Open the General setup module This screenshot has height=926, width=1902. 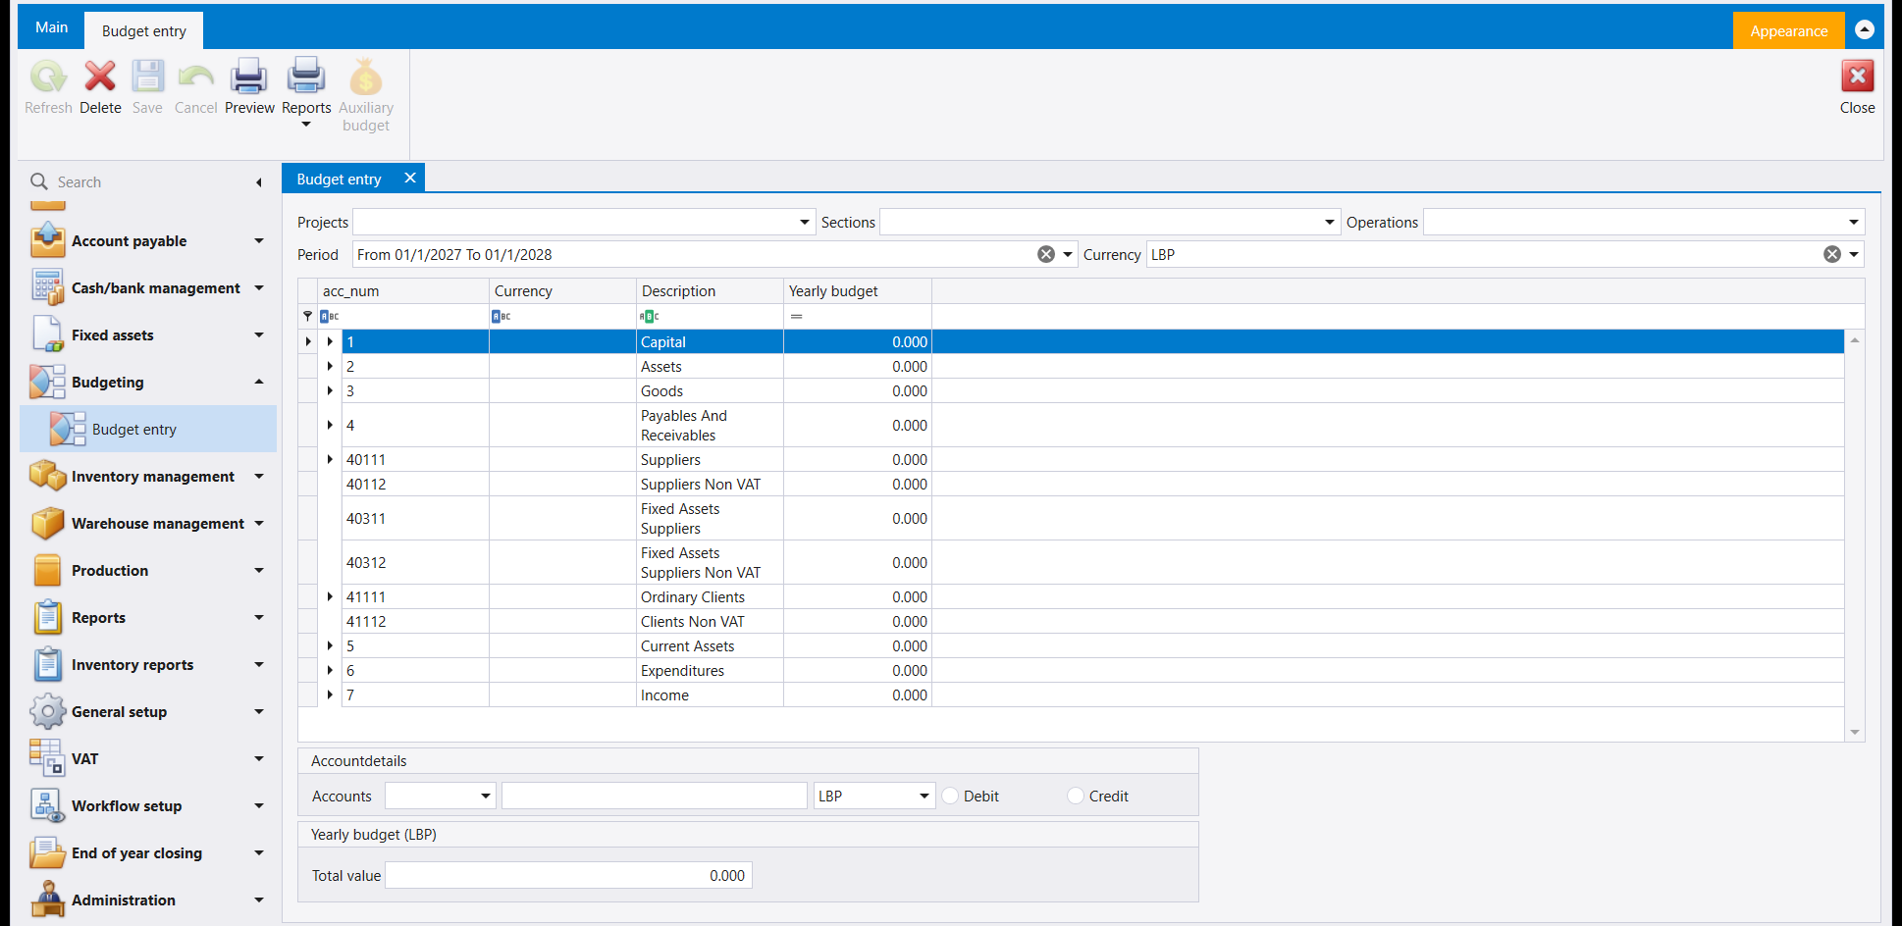(x=147, y=712)
